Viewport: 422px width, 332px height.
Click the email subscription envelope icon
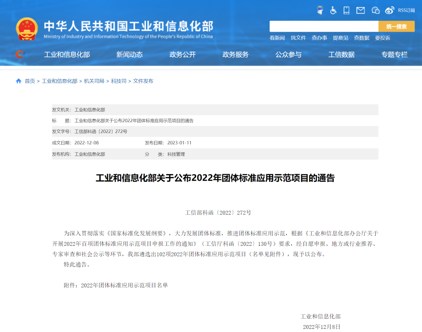coord(360,10)
